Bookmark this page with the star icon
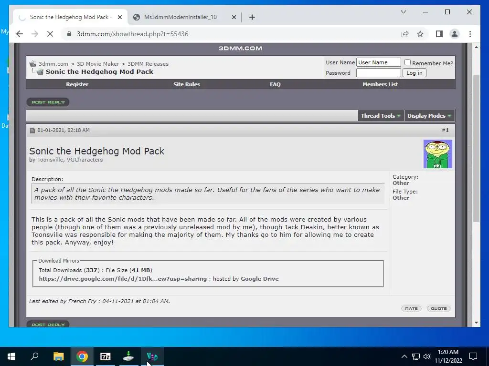This screenshot has height=366, width=489. [x=420, y=34]
